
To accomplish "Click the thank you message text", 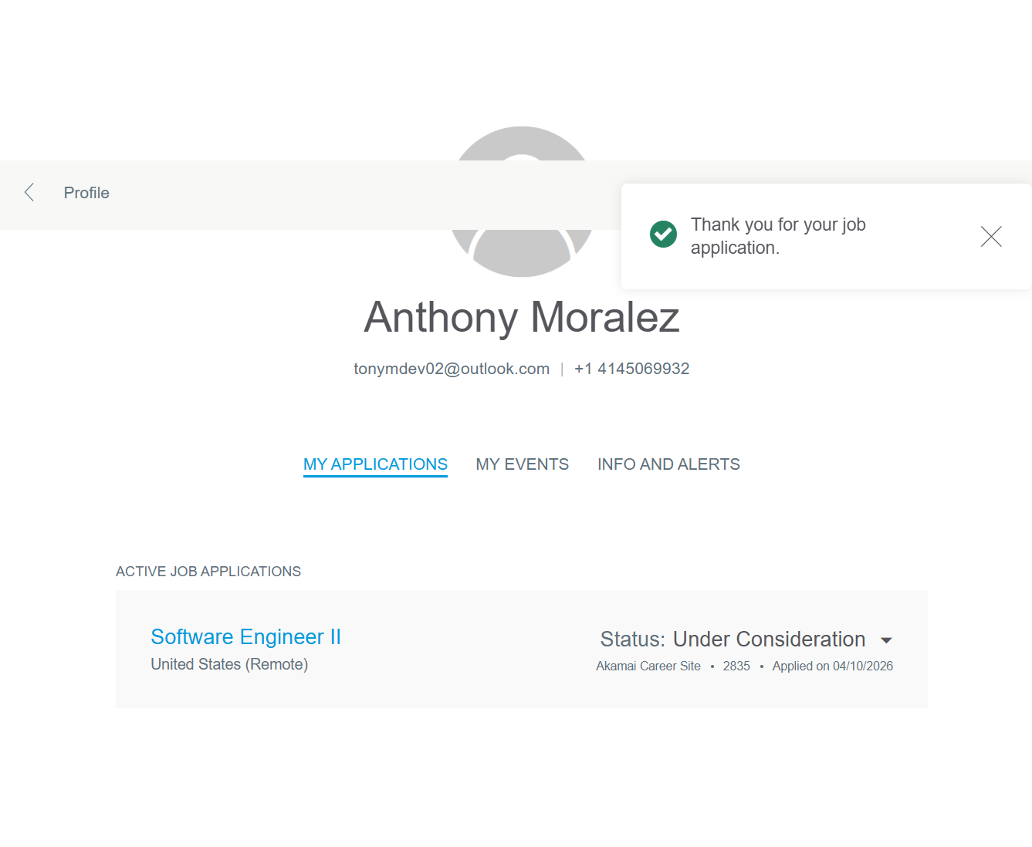I will pos(777,236).
